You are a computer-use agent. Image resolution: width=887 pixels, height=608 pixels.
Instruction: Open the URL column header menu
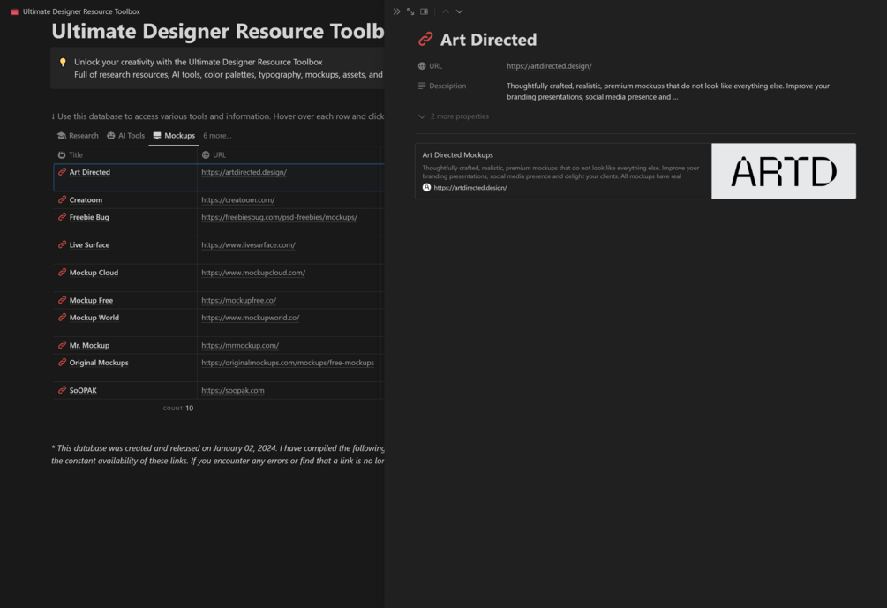click(x=219, y=155)
